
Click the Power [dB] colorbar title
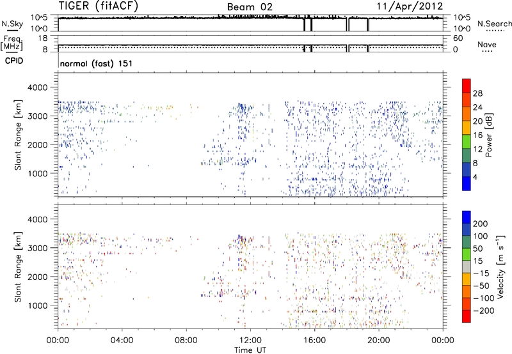pos(488,135)
